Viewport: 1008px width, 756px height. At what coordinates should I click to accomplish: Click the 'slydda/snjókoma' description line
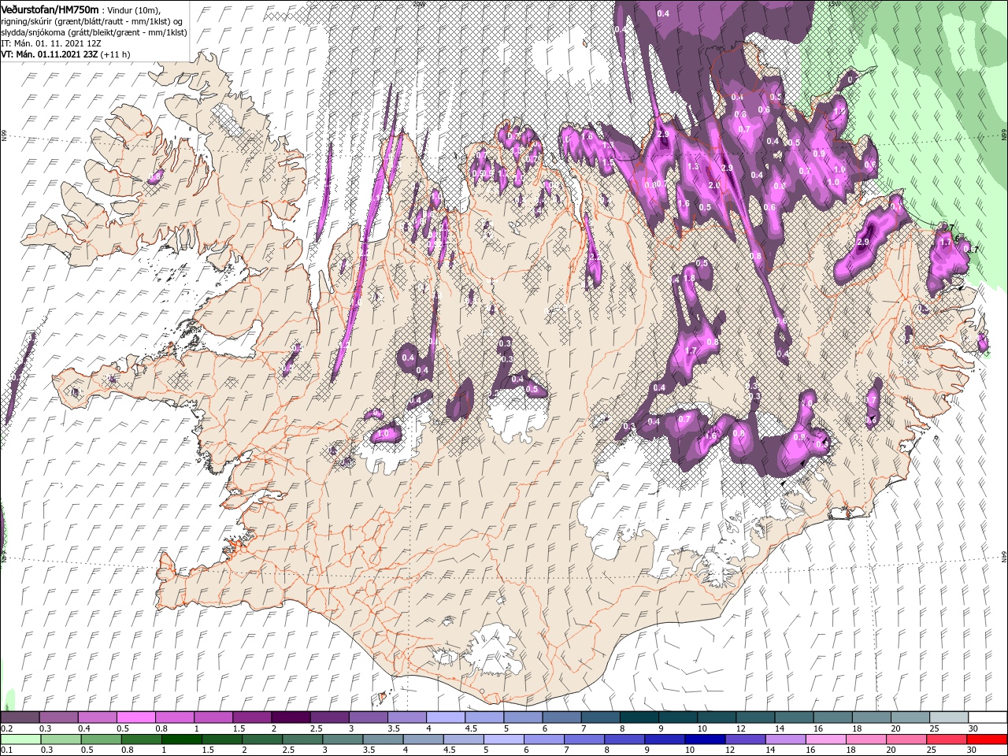click(x=94, y=31)
